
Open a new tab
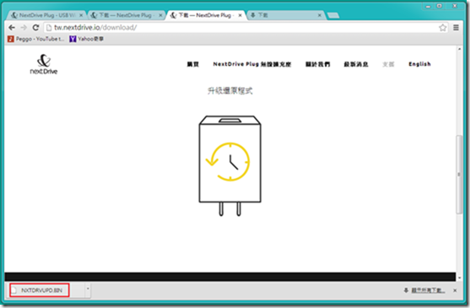click(x=333, y=15)
